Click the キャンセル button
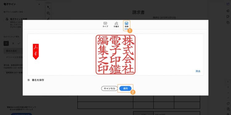 [x=109, y=88]
